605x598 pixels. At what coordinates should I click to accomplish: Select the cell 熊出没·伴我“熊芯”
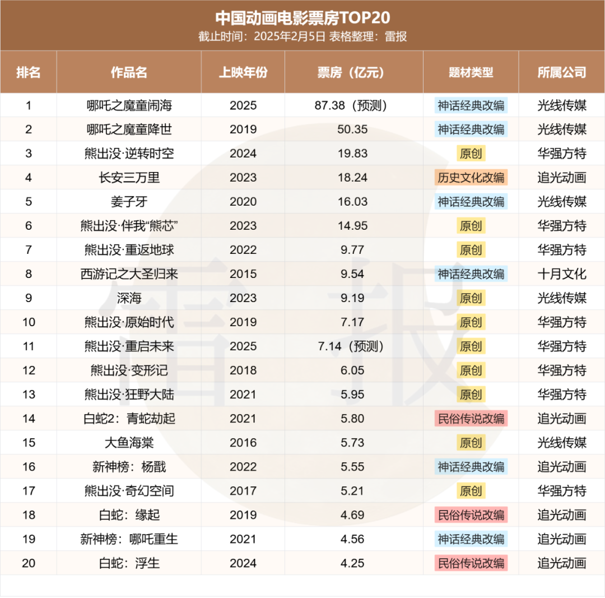(x=129, y=226)
